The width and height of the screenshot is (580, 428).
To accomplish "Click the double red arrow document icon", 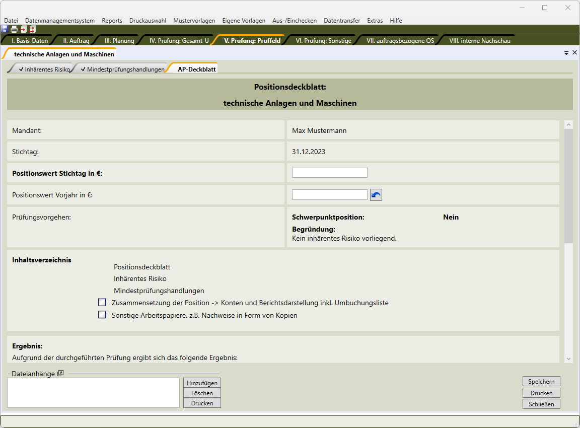I will (x=32, y=29).
